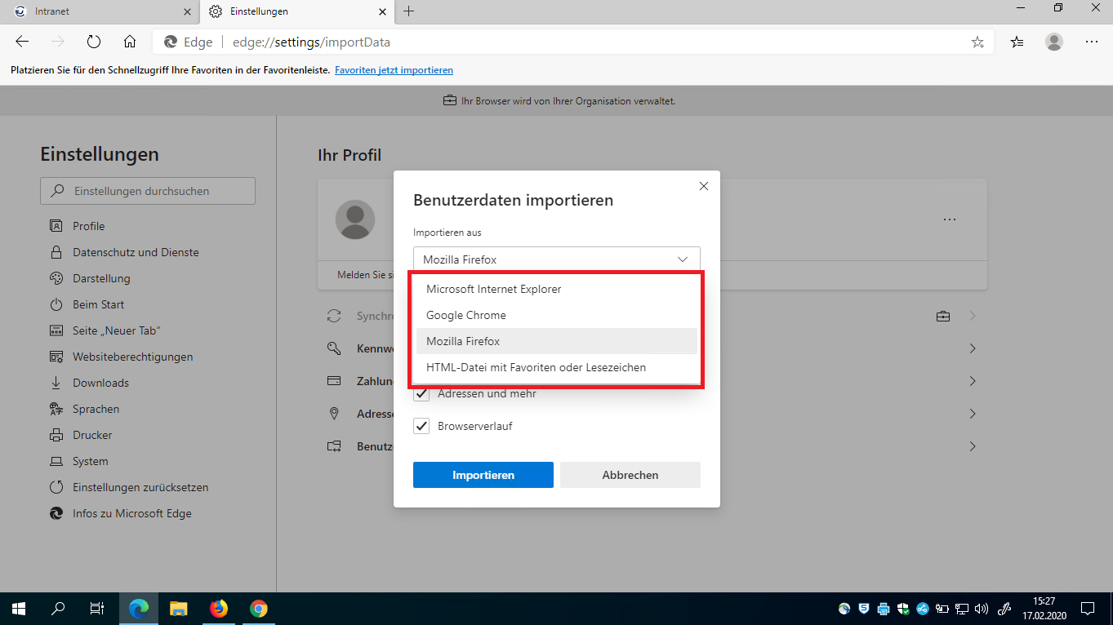Star this page as favorite
The image size is (1113, 625).
tap(977, 42)
